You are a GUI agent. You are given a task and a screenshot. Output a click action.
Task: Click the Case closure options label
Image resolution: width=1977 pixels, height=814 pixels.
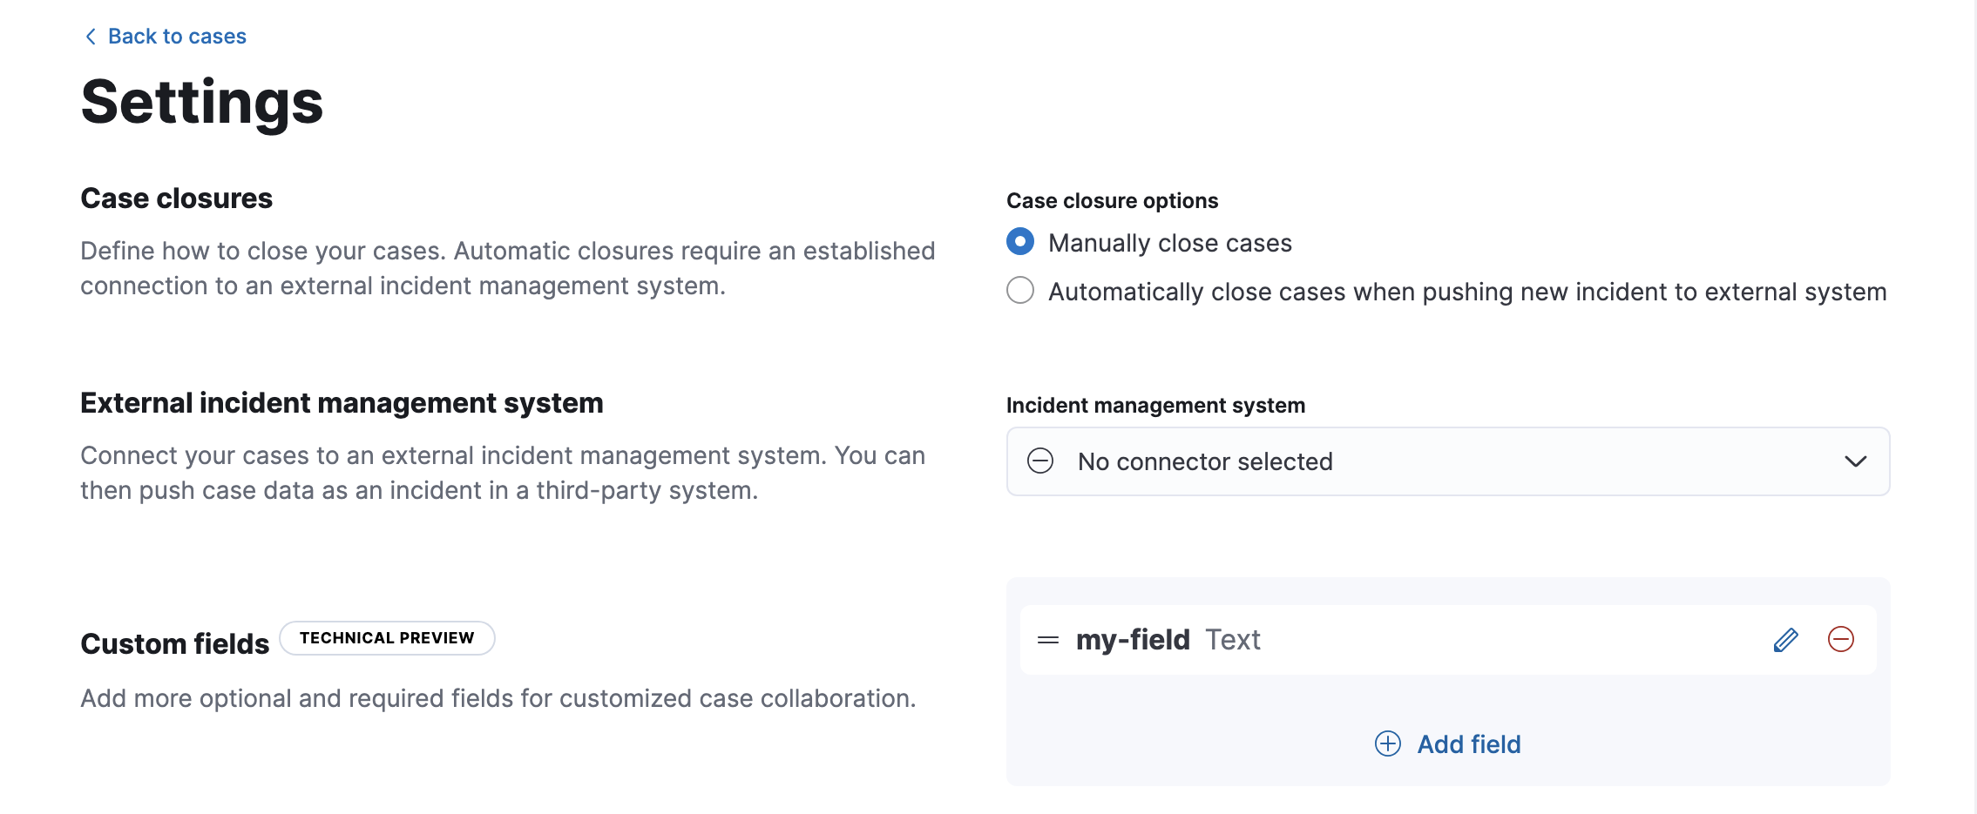coord(1112,199)
